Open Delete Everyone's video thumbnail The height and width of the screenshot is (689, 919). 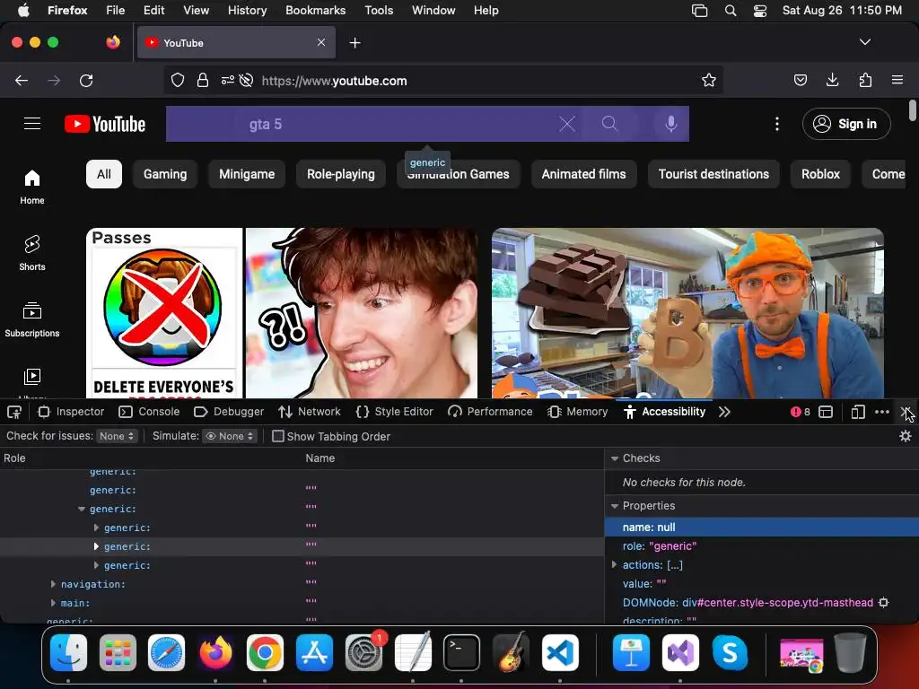pyautogui.click(x=282, y=313)
